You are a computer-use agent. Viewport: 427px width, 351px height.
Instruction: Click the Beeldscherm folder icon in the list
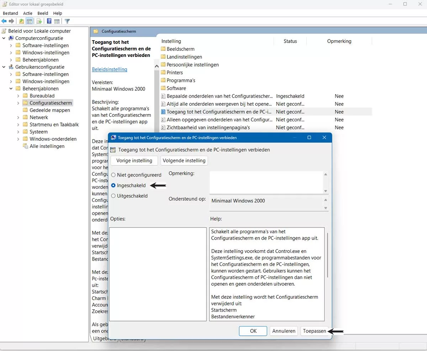[x=163, y=49]
